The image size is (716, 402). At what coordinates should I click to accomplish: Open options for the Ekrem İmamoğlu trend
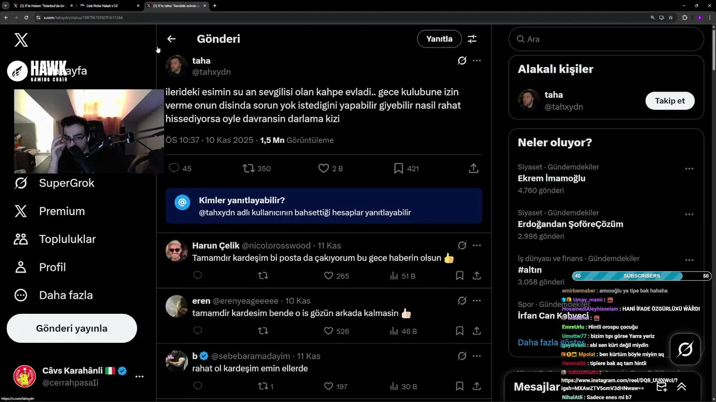689,169
